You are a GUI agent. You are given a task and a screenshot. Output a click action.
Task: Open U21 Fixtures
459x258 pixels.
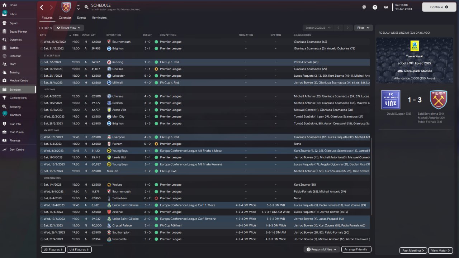click(52, 249)
